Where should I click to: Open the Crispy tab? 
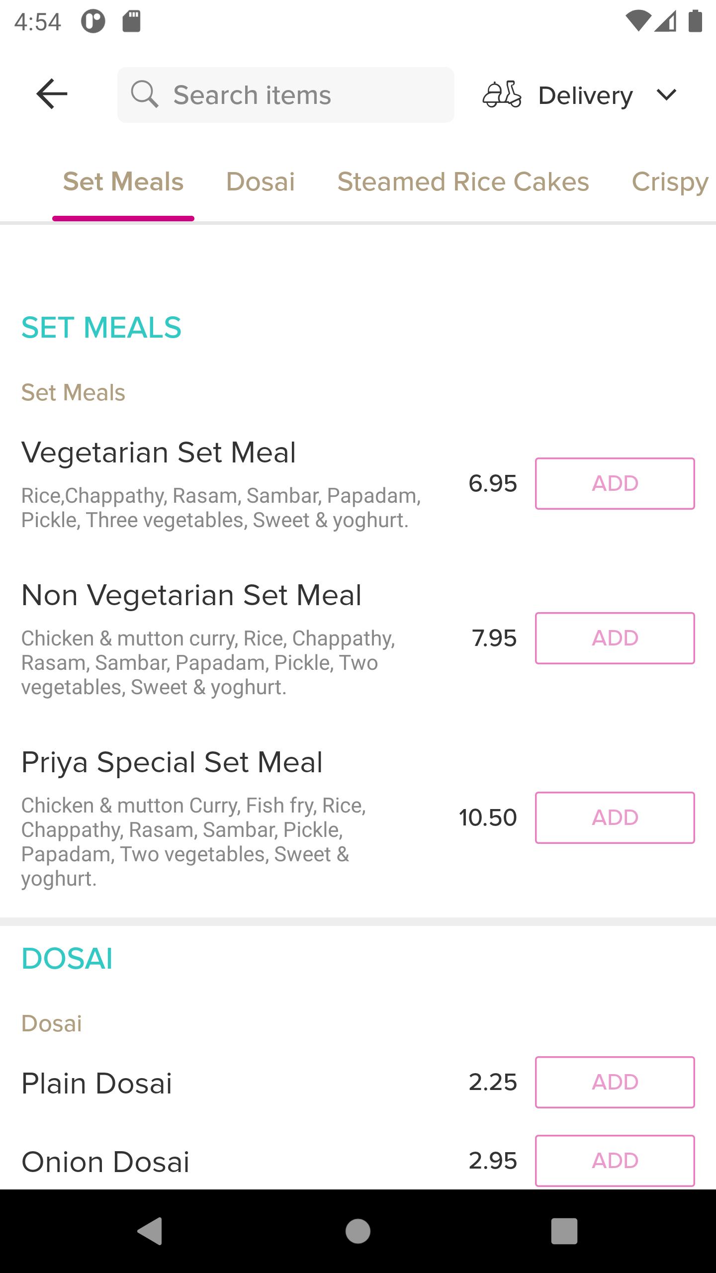pyautogui.click(x=670, y=182)
